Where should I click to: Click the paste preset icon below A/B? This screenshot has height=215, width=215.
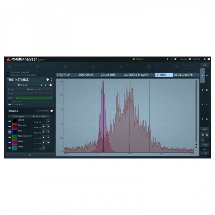click(207, 135)
